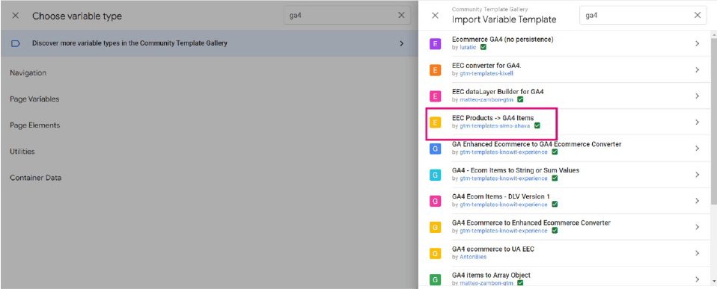Open chevron for GA4 ecommerce to UA EEC
The height and width of the screenshot is (289, 717).
click(x=698, y=253)
